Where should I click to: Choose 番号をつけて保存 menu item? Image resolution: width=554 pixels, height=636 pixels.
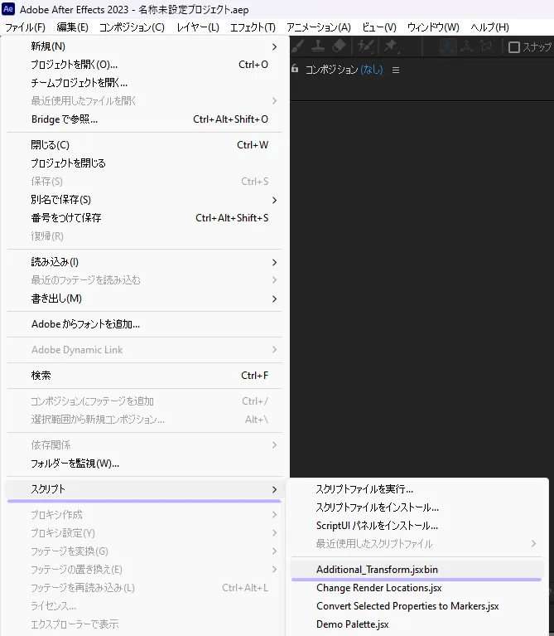pos(145,218)
